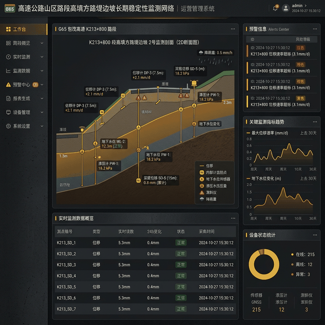This screenshot has width=325, height=325.
Task: Click the 正常 status of K213_SD_7
Action: pos(181,309)
